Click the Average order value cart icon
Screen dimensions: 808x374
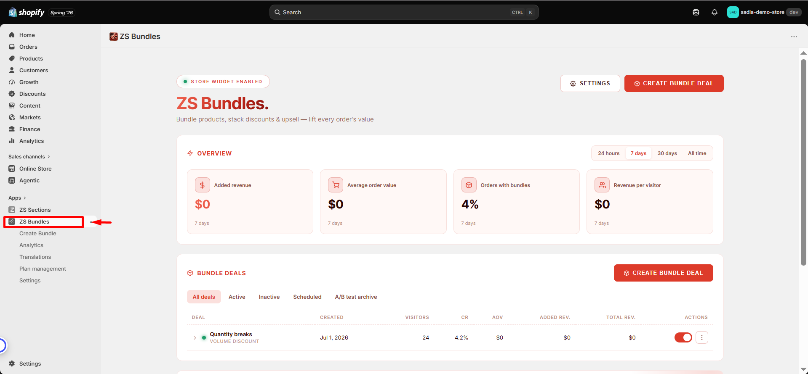click(x=336, y=185)
